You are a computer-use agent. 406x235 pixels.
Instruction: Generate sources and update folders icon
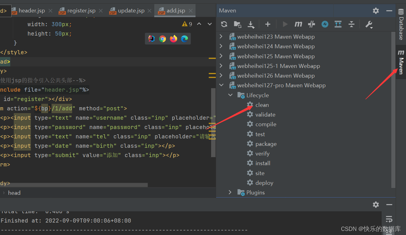tap(237, 24)
